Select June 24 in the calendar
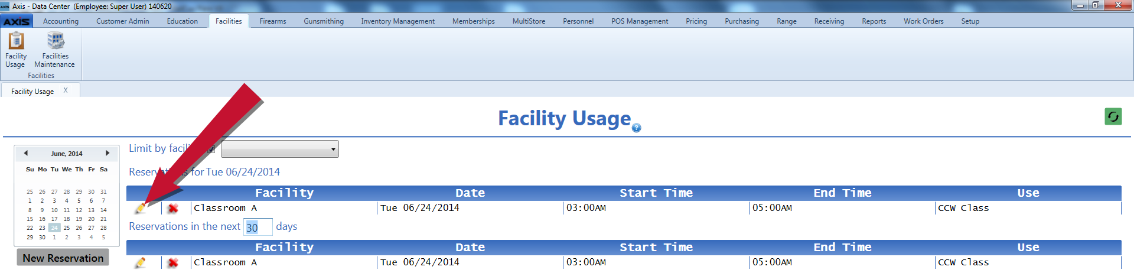Image resolution: width=1134 pixels, height=273 pixels. (x=54, y=228)
